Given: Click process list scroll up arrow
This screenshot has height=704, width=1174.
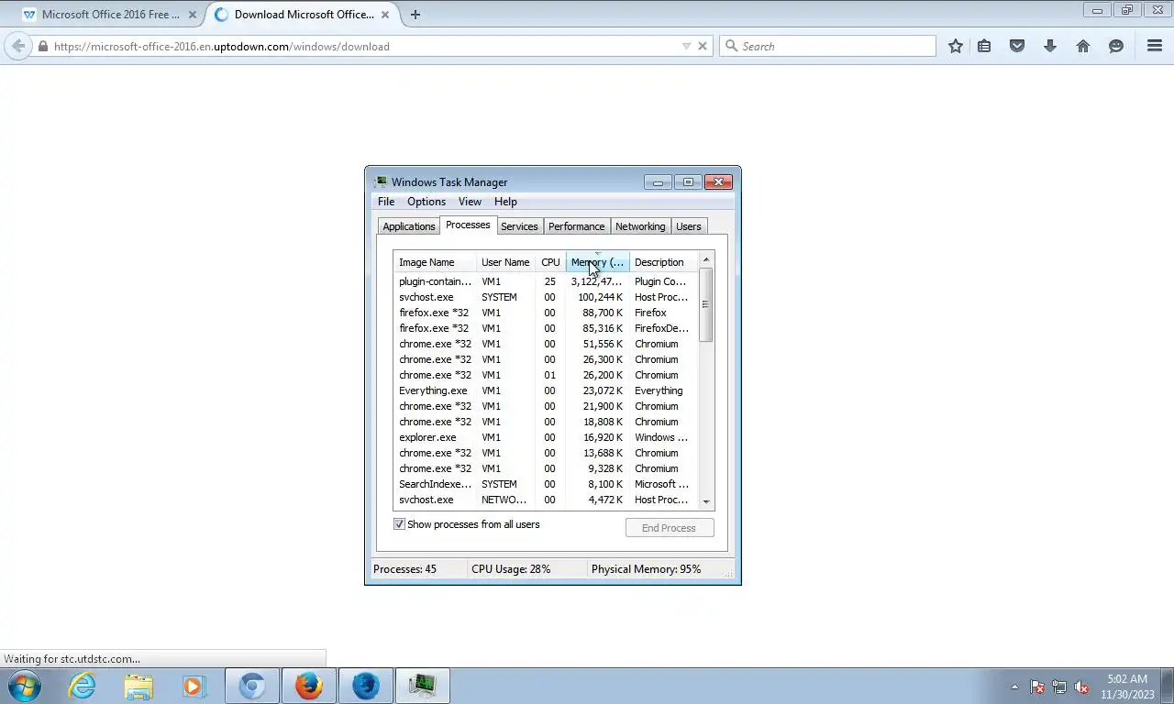Looking at the screenshot, I should [x=706, y=260].
